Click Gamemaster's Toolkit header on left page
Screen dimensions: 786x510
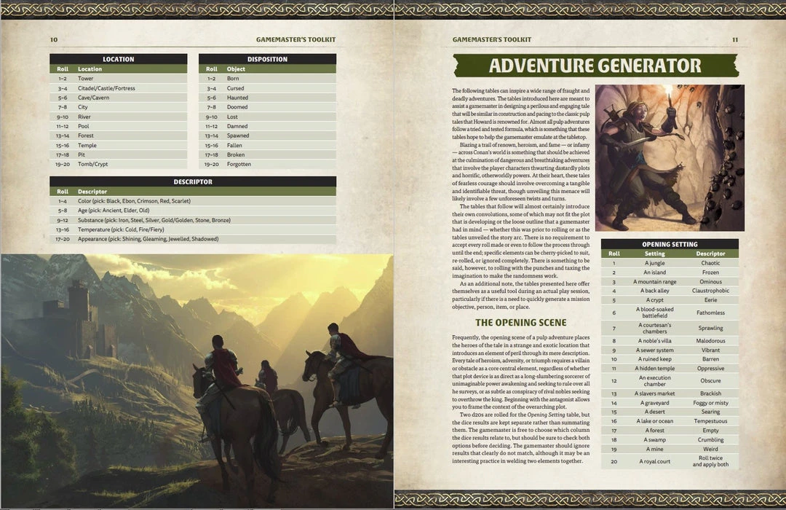pos(295,39)
